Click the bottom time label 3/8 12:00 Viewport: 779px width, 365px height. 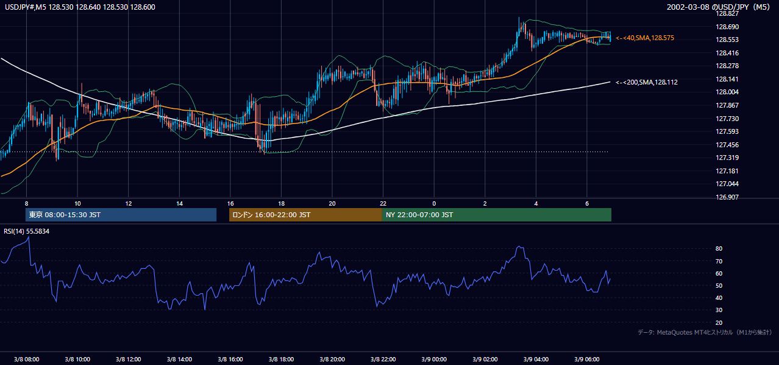(x=129, y=360)
